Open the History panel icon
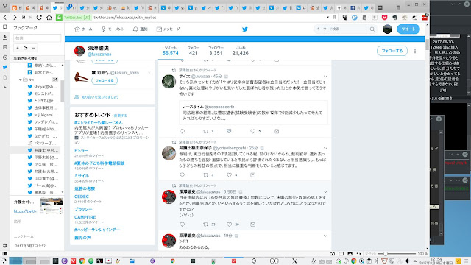 (5, 57)
